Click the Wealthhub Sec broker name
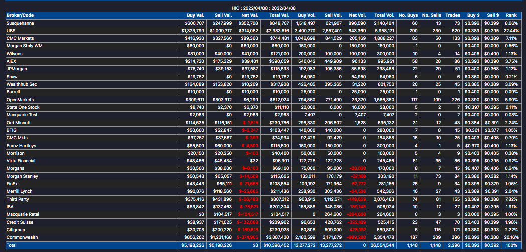 point(22,84)
